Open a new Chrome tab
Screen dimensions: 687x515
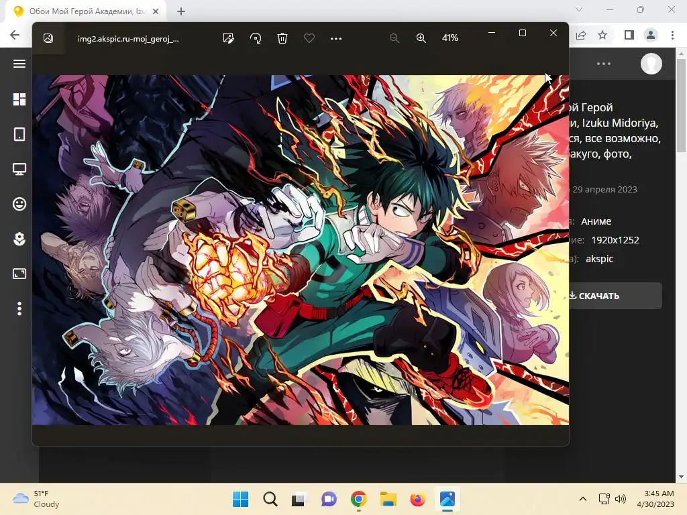181,11
